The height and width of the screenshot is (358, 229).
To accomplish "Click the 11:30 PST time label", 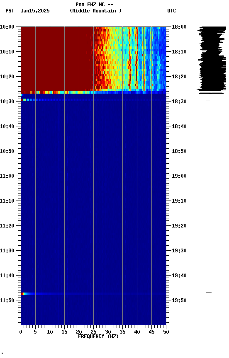I will point(7,251).
